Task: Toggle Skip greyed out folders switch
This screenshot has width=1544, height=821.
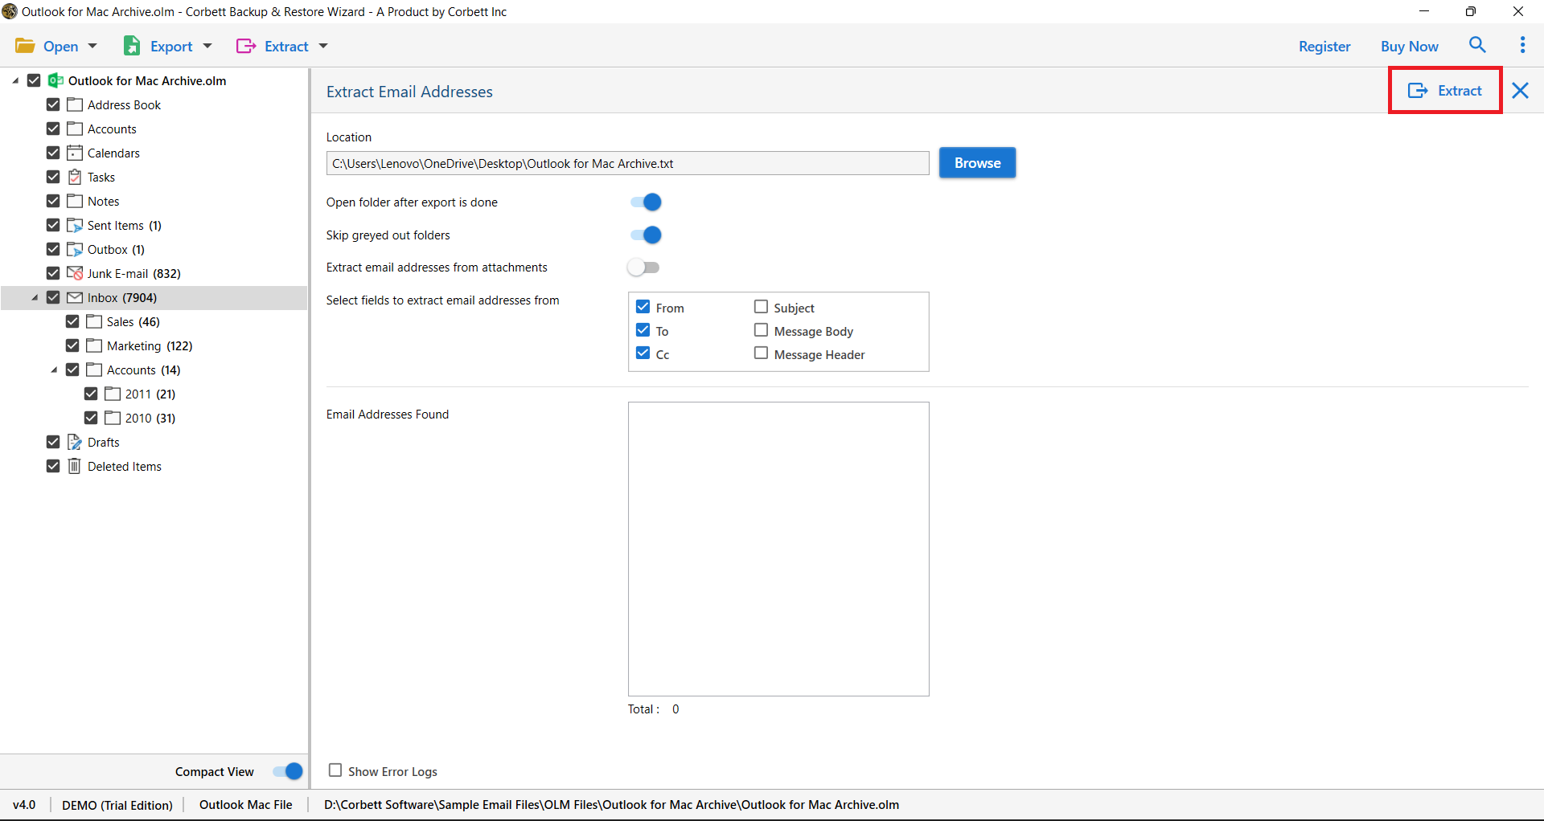Action: (x=646, y=235)
